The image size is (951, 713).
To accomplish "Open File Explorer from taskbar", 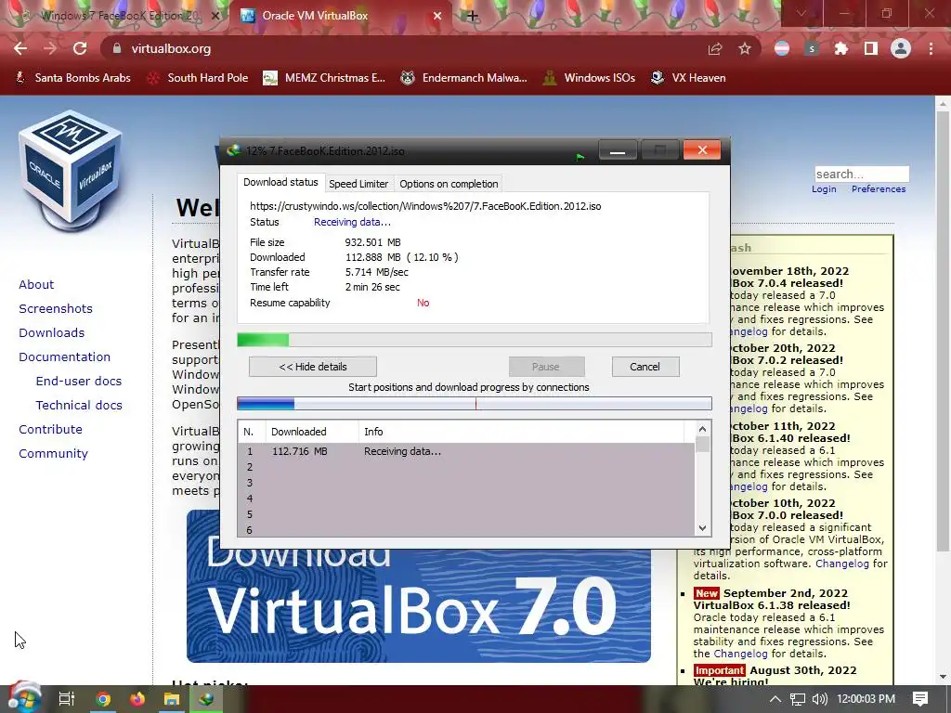I will (172, 699).
